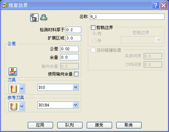Click the 刀柄间隙 field

tap(153, 64)
